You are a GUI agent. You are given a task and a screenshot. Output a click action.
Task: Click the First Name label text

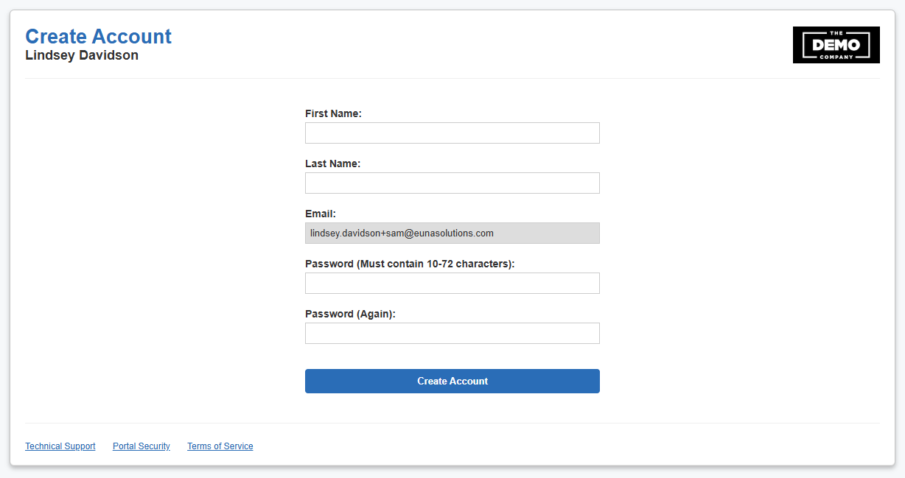point(333,113)
